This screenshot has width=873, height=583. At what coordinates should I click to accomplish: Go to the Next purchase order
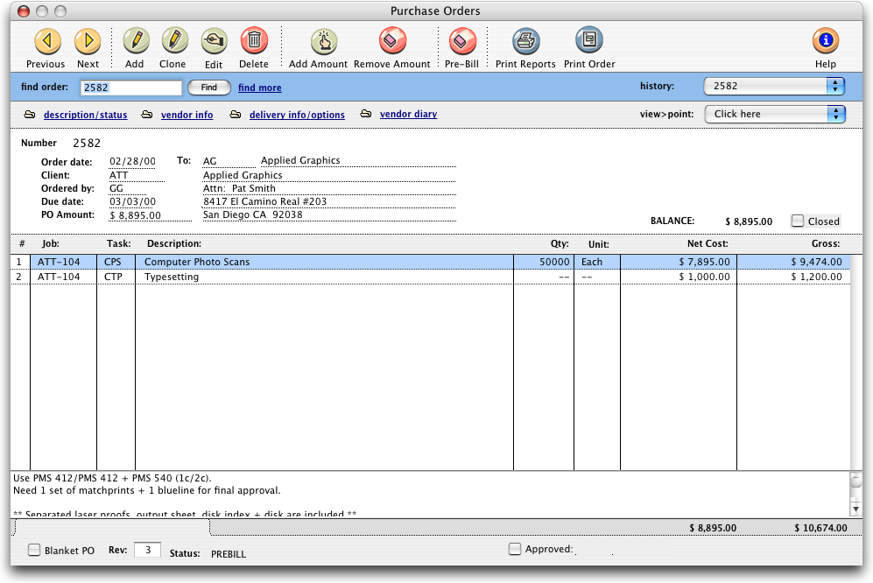[x=88, y=40]
